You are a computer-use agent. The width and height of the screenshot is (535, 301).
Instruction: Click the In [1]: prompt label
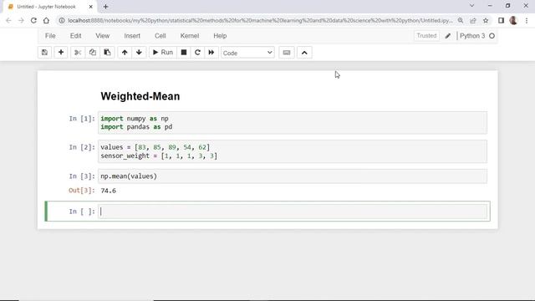tap(82, 119)
